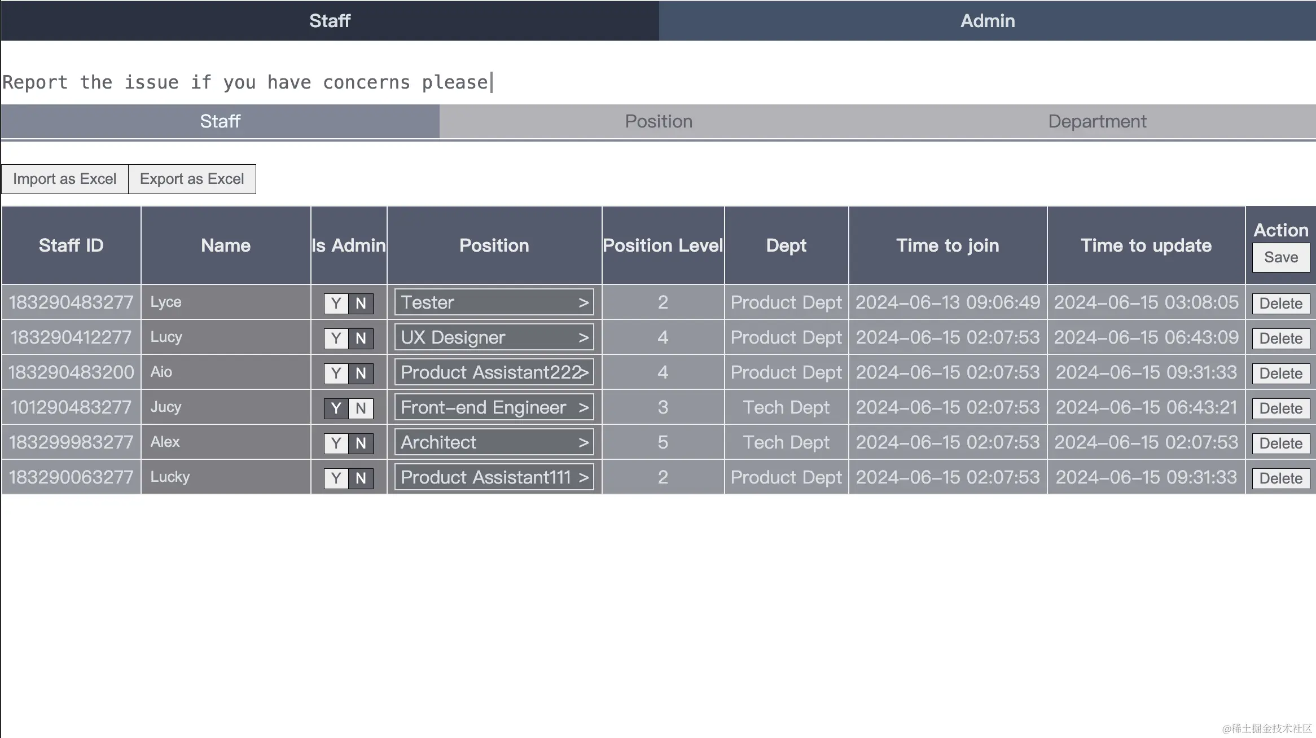Select the Staff top navigation tab
This screenshot has height=738, width=1316.
[x=330, y=21]
